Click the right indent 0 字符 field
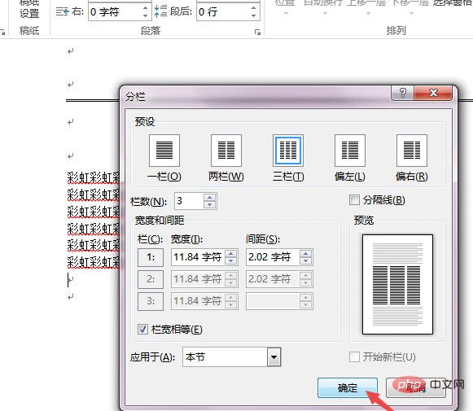473x411 pixels. click(115, 12)
